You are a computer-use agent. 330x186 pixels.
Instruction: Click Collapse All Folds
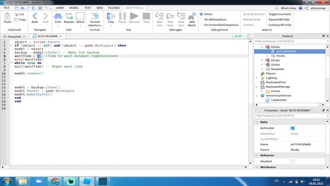coord(280,25)
